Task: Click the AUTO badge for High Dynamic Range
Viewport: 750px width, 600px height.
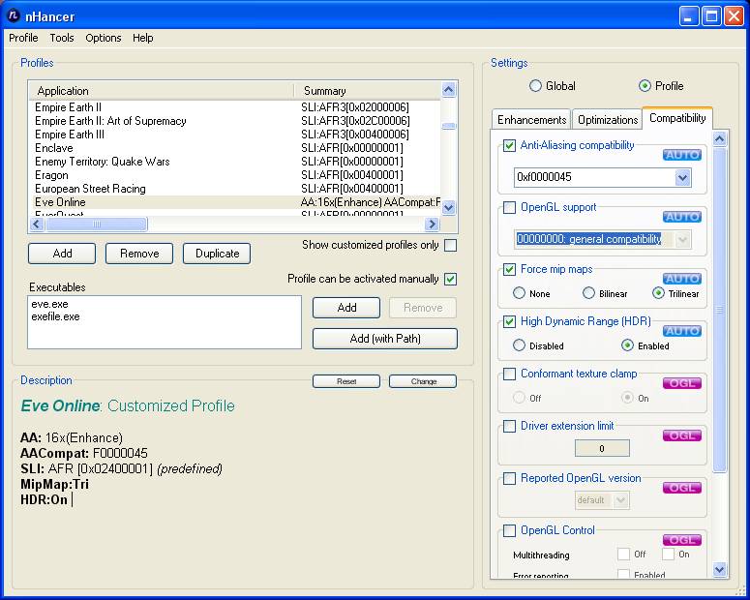Action: coord(681,331)
